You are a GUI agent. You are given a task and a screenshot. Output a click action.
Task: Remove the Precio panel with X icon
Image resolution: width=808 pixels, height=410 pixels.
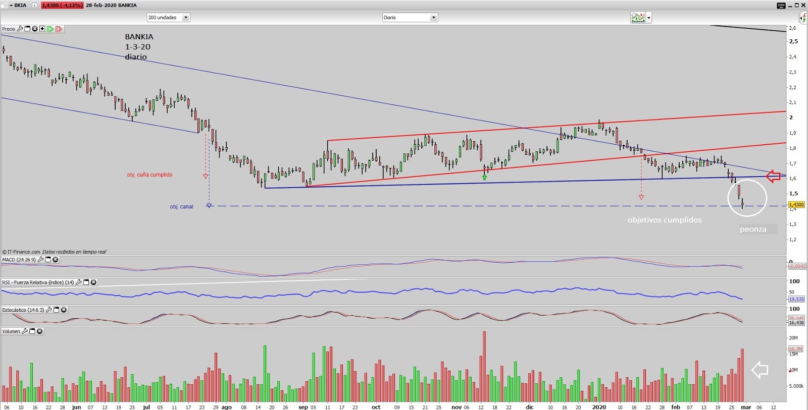35,29
